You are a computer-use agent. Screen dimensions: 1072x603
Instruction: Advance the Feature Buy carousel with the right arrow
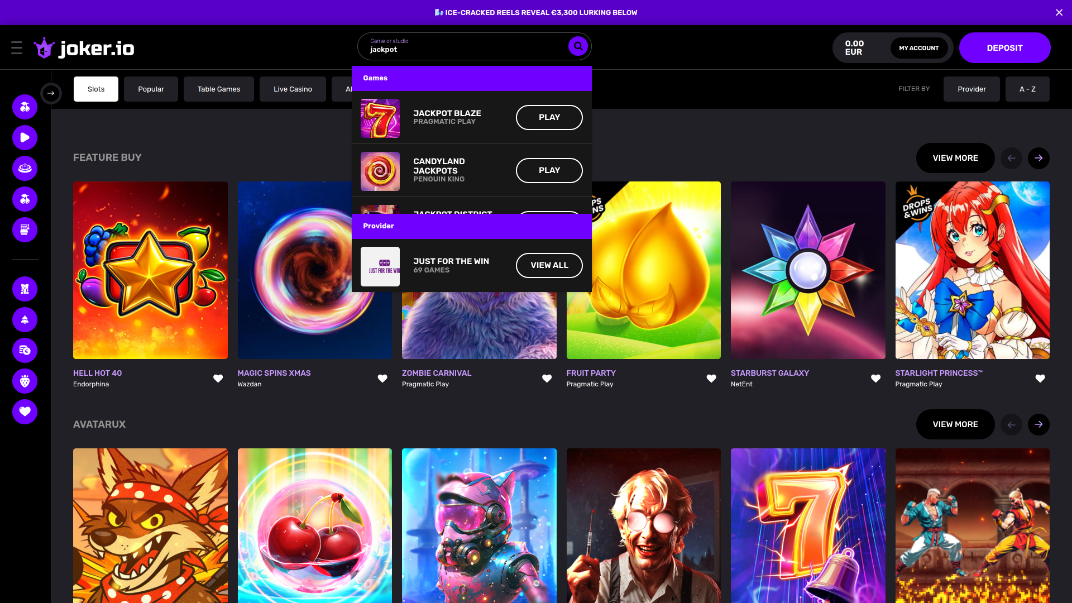(x=1038, y=158)
